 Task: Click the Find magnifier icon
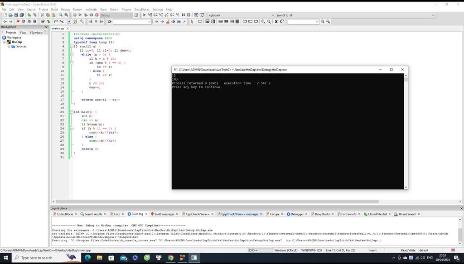pos(61,15)
